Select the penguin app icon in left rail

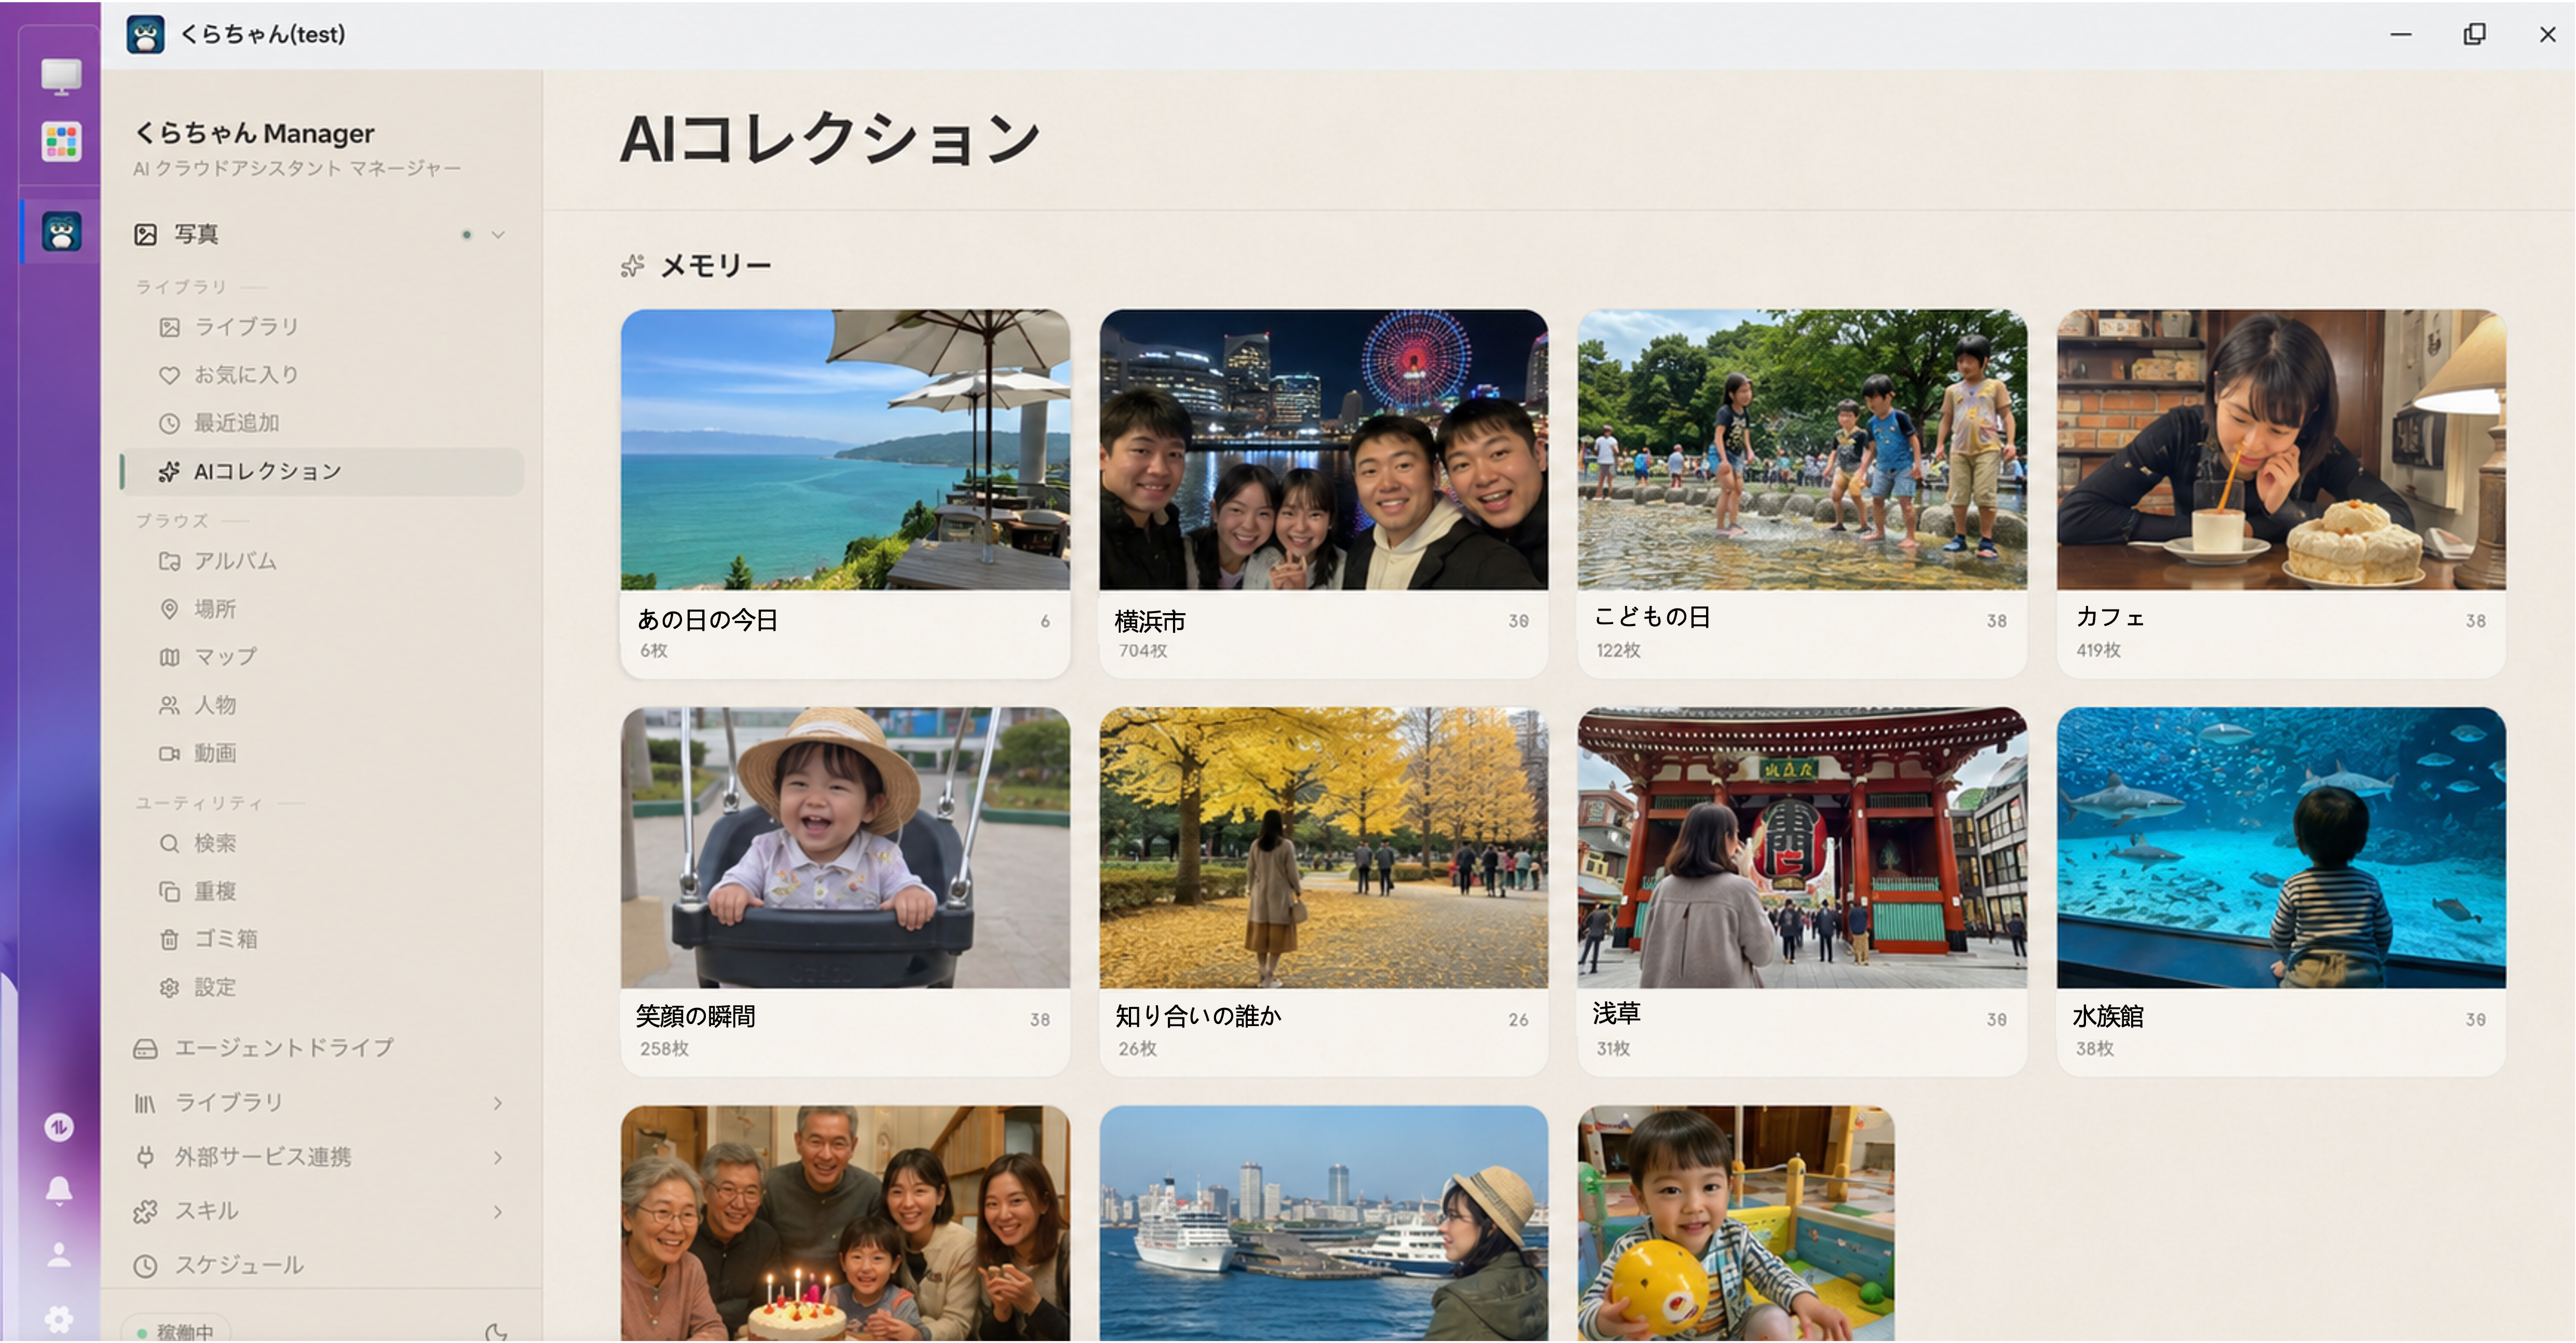coord(61,232)
